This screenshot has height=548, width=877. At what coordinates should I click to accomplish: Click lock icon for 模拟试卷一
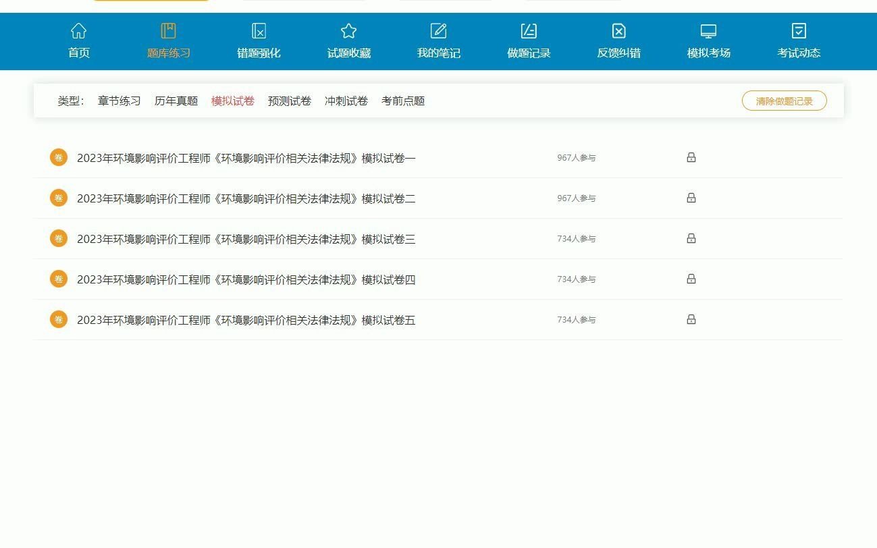pyautogui.click(x=691, y=157)
